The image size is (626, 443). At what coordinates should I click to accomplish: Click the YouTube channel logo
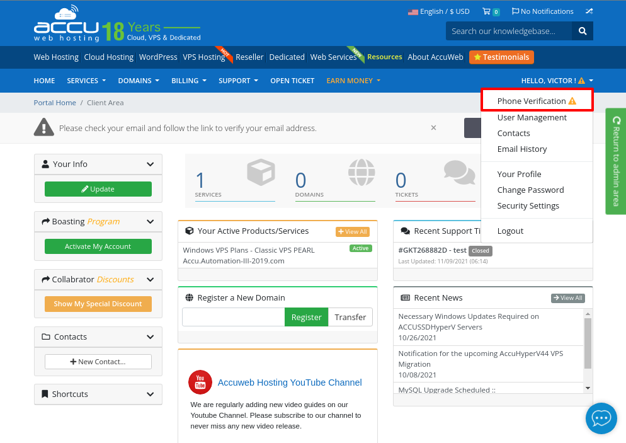[200, 383]
